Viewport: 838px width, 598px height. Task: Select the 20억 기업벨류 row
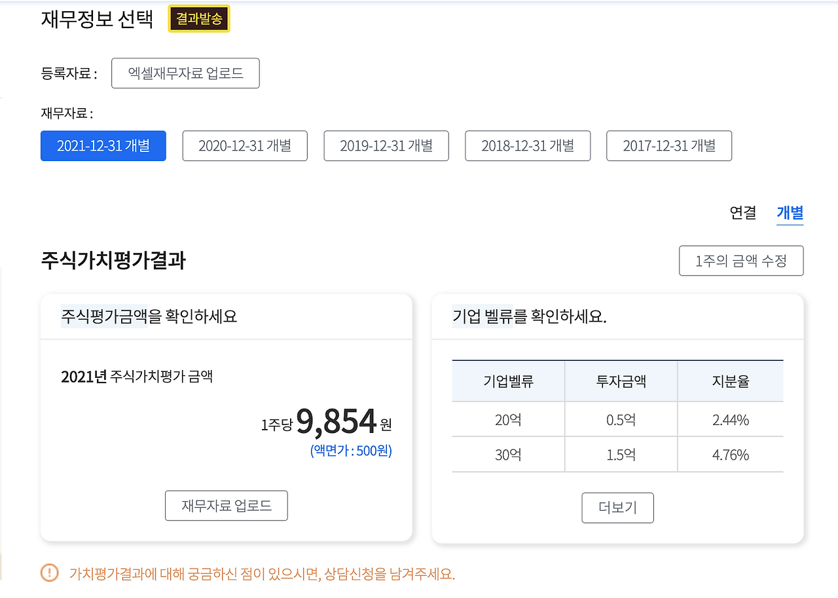tap(507, 419)
